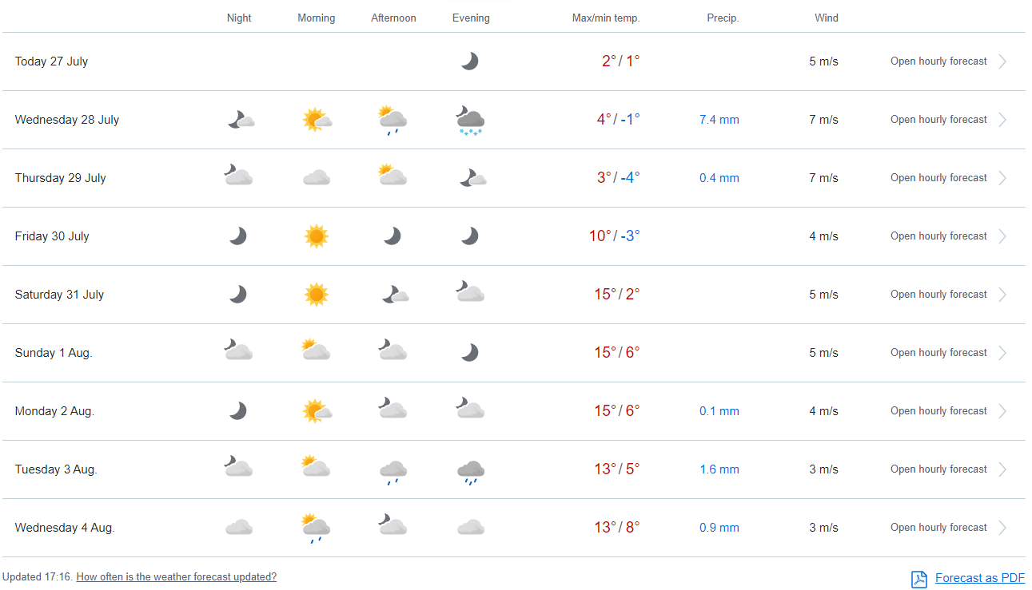Click the PDF document icon beside Forecast as PDF
Viewport: 1032px width, 590px height.
pyautogui.click(x=919, y=579)
